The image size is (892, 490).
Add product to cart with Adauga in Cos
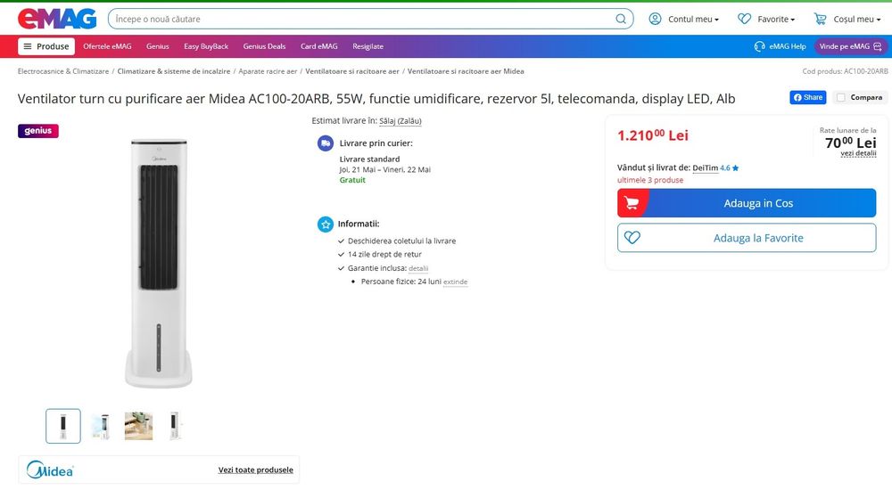[x=747, y=203]
